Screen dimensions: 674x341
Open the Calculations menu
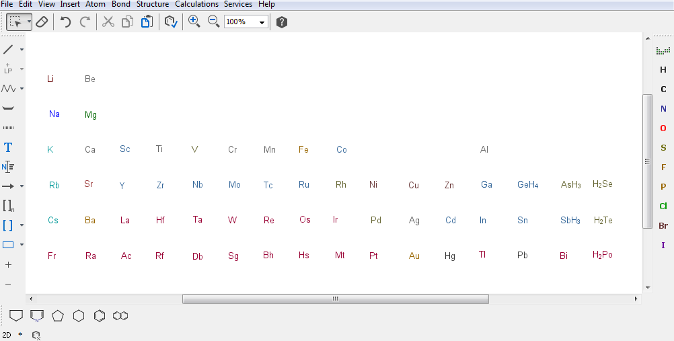[196, 4]
